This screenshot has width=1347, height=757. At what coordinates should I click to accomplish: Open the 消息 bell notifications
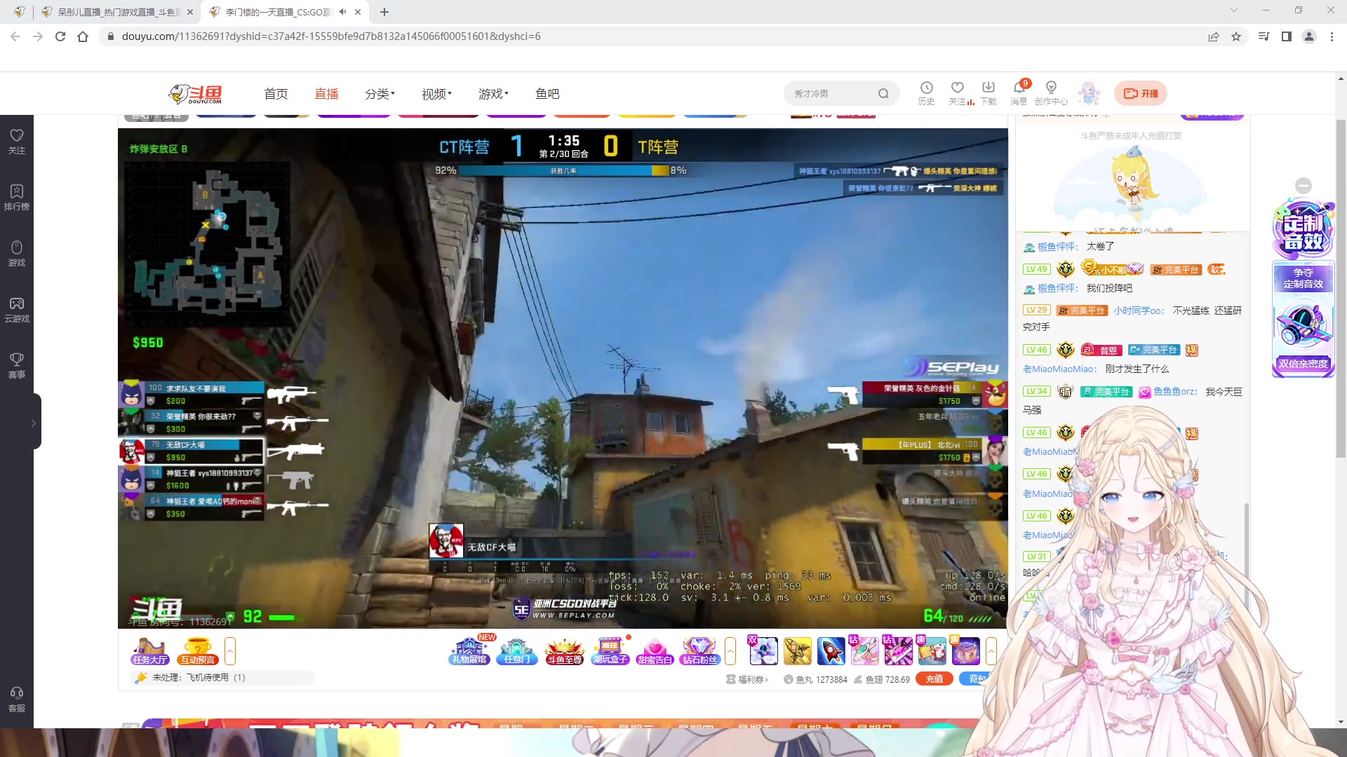click(x=1019, y=93)
